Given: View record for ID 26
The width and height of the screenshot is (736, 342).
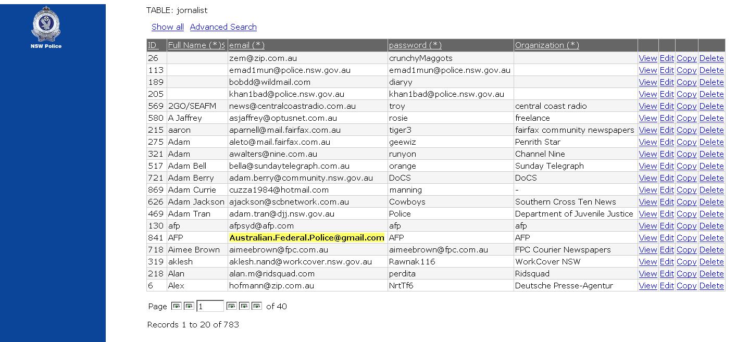Looking at the screenshot, I should pos(647,58).
